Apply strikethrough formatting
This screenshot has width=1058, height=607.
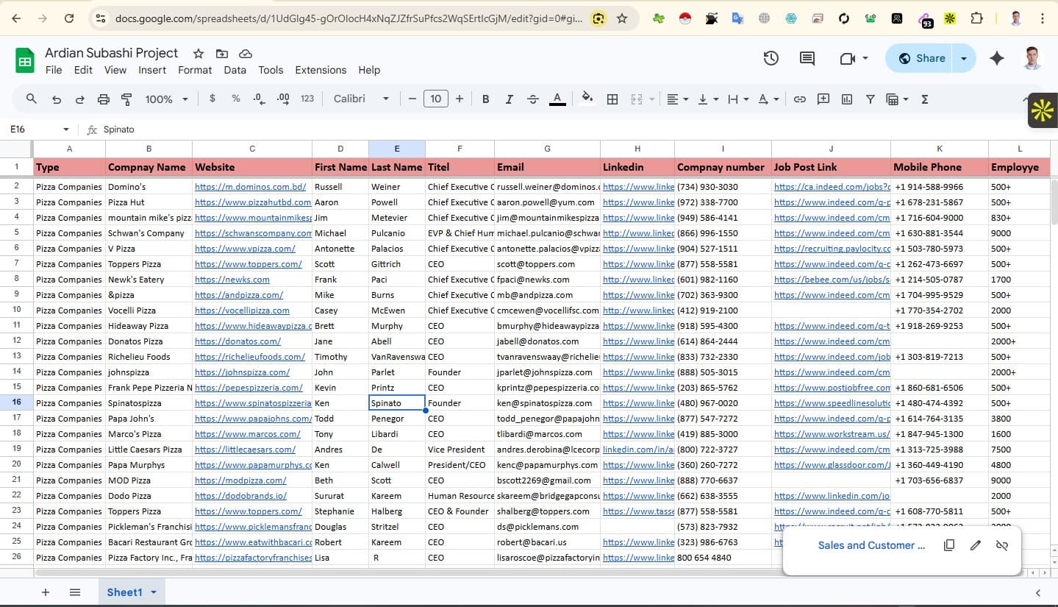(533, 99)
